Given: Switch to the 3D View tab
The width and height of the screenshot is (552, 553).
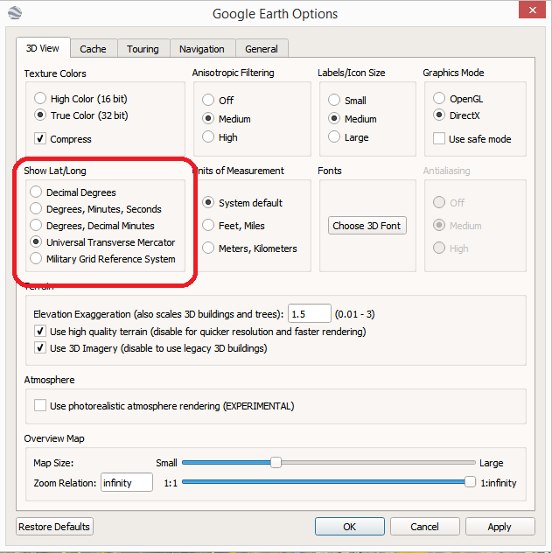Looking at the screenshot, I should coord(43,48).
